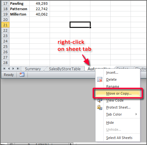
Task: Click next sheet tab navigation arrow
Action: pos(13,69)
